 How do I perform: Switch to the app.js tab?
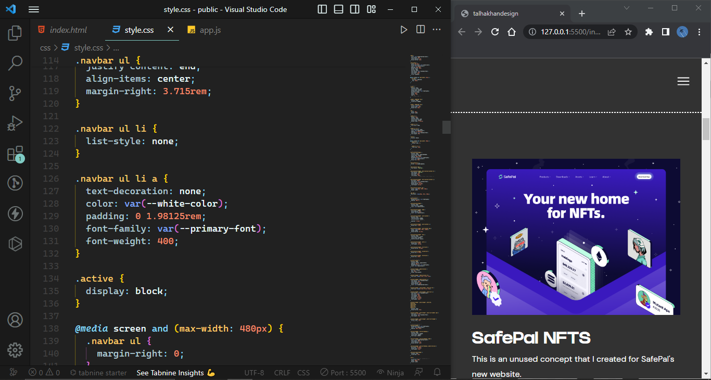(210, 30)
